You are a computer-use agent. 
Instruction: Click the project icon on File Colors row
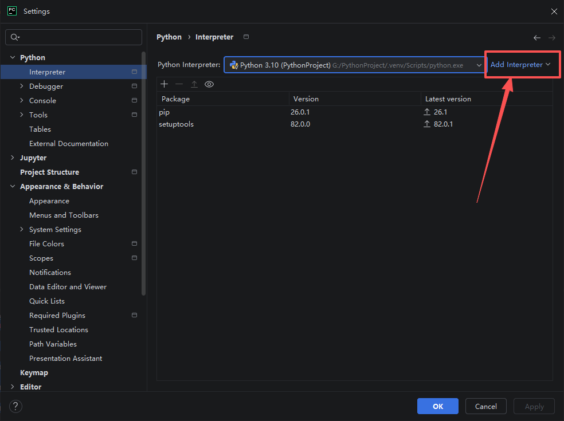(134, 243)
